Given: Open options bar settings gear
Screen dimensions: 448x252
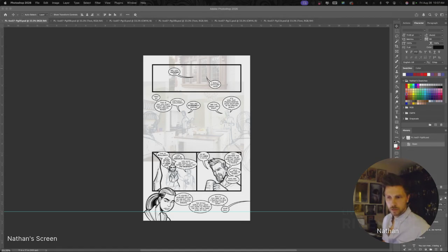Looking at the screenshot, I should [135, 15].
